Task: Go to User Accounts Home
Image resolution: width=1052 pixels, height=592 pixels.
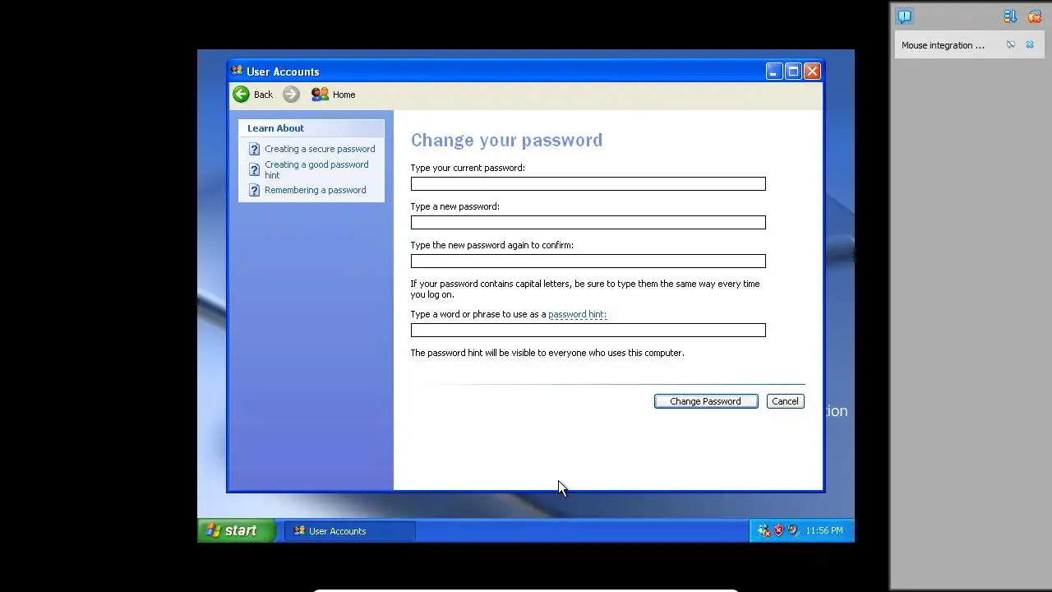Action: click(334, 95)
